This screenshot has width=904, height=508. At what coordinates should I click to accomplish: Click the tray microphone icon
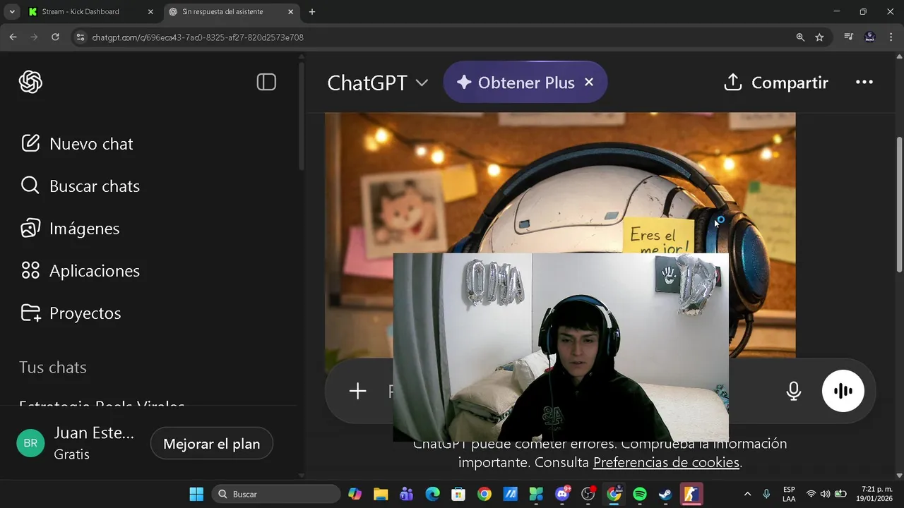(766, 495)
